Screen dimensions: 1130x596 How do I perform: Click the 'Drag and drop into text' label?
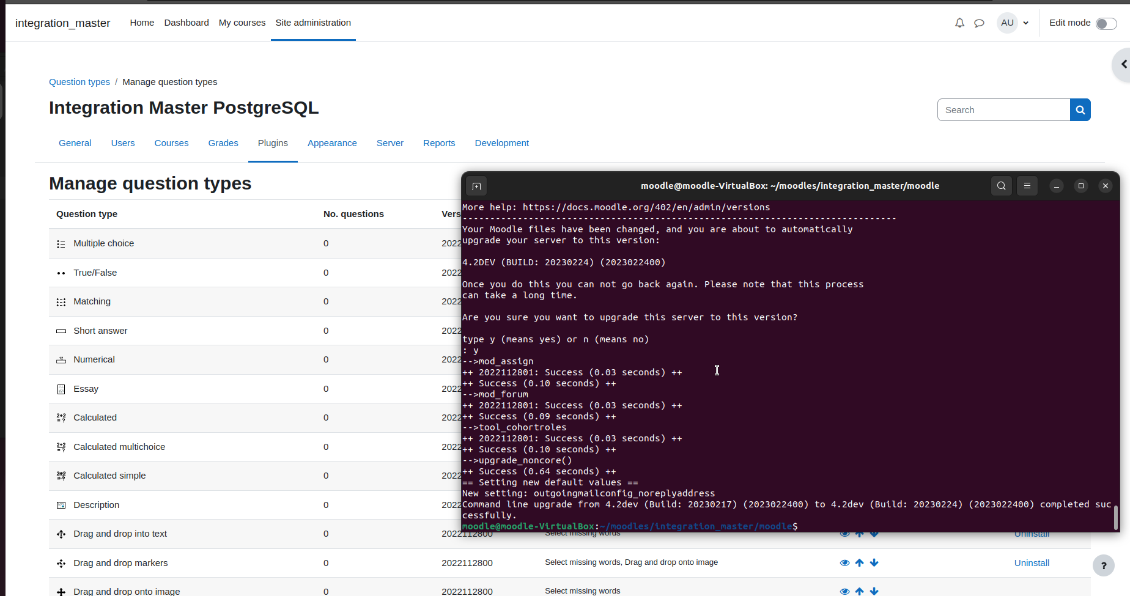point(120,534)
